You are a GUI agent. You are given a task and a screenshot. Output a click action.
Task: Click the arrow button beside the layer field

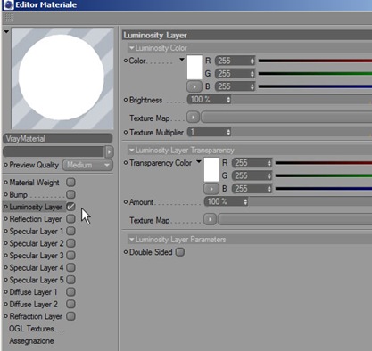[x=109, y=151]
